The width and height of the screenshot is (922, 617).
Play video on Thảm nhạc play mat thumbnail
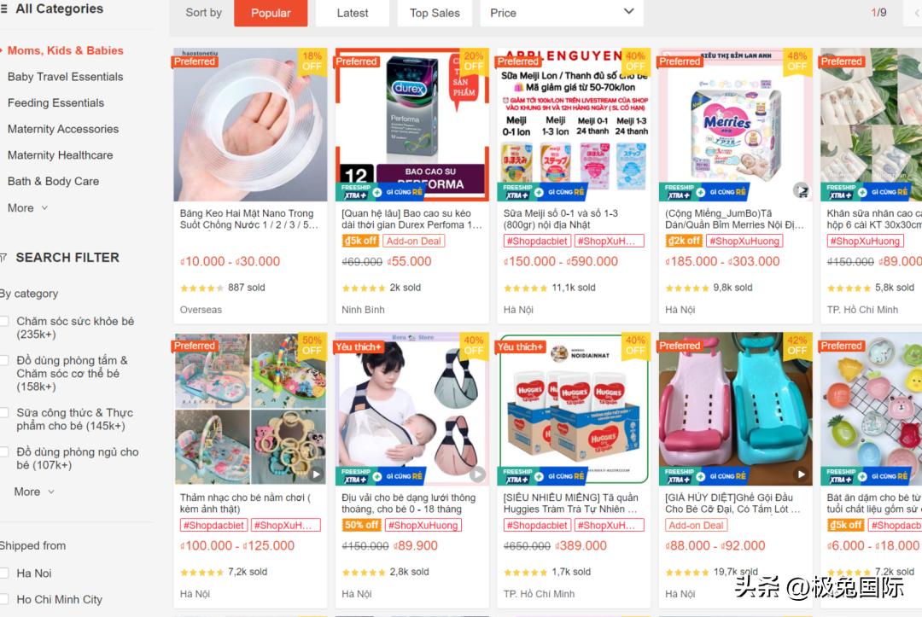[317, 474]
